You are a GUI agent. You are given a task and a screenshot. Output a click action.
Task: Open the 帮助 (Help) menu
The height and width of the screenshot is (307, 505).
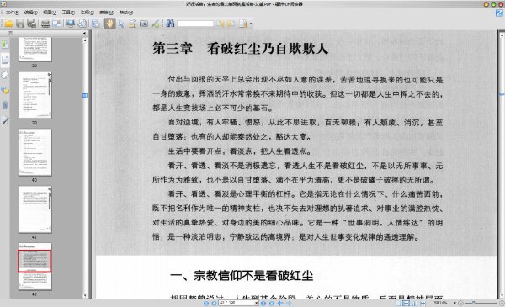126,13
